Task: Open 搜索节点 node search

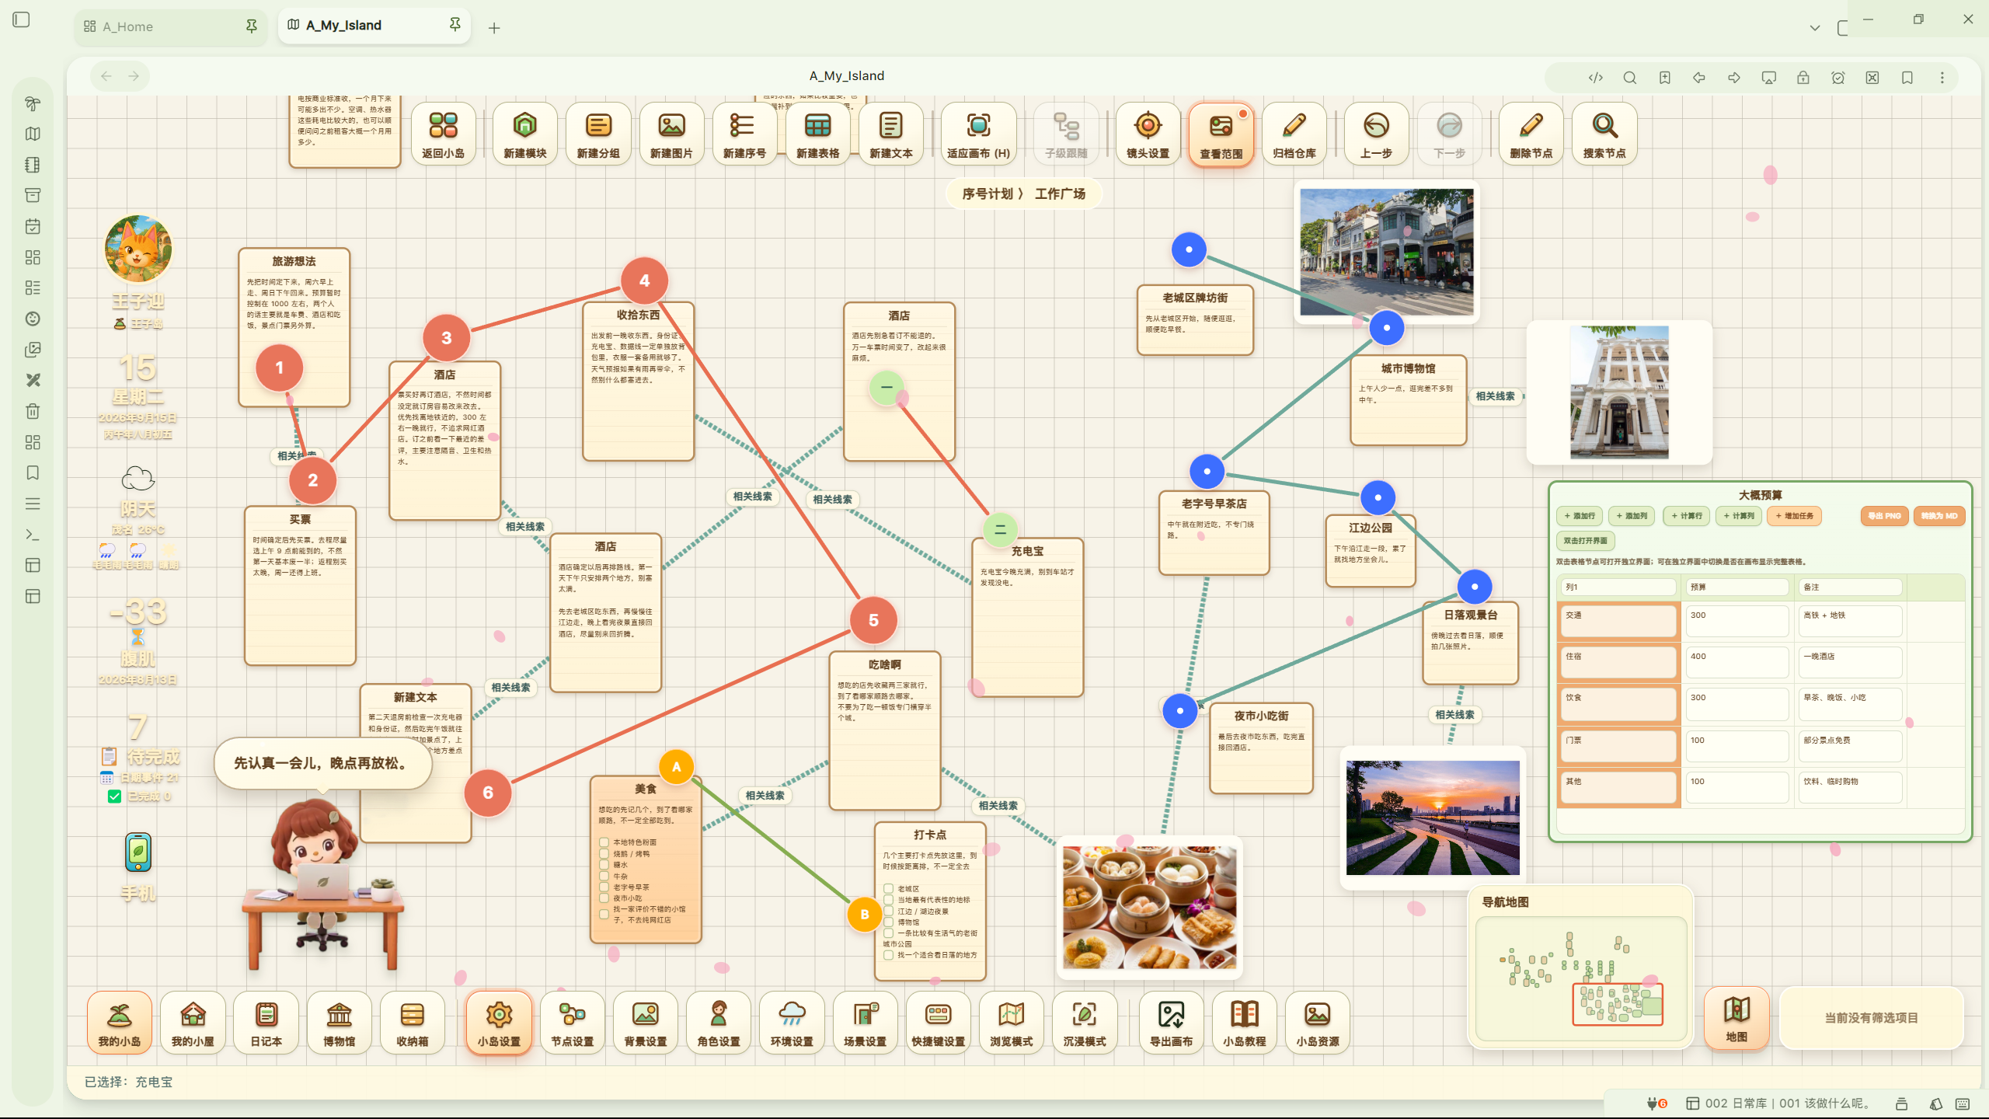Action: tap(1604, 133)
